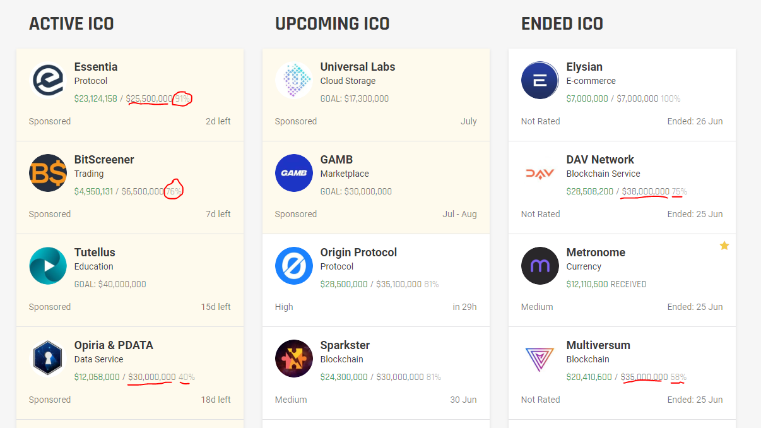
Task: Click the Opiria & PDATA keyhole logo
Action: (48, 359)
